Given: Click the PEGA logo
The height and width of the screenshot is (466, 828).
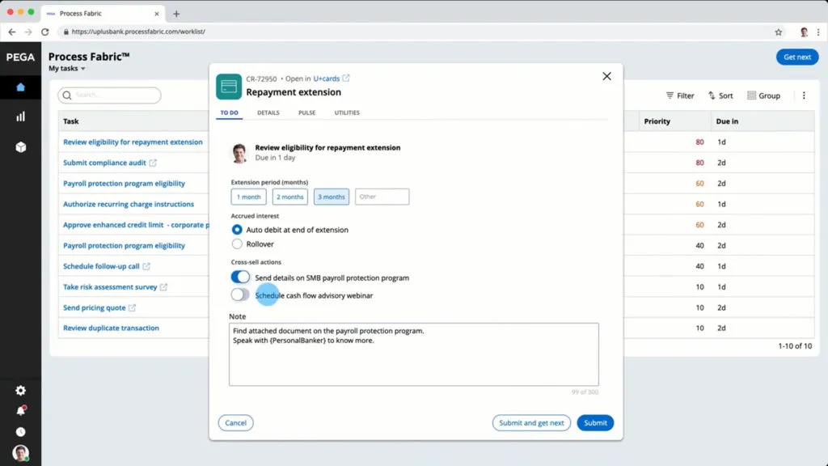Looking at the screenshot, I should (x=20, y=57).
